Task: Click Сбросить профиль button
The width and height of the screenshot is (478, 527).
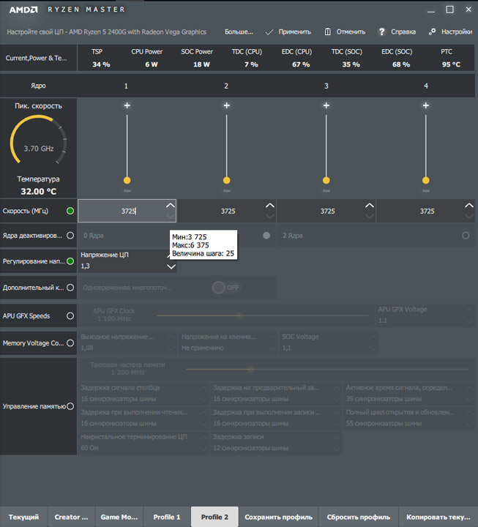Action: click(x=358, y=517)
